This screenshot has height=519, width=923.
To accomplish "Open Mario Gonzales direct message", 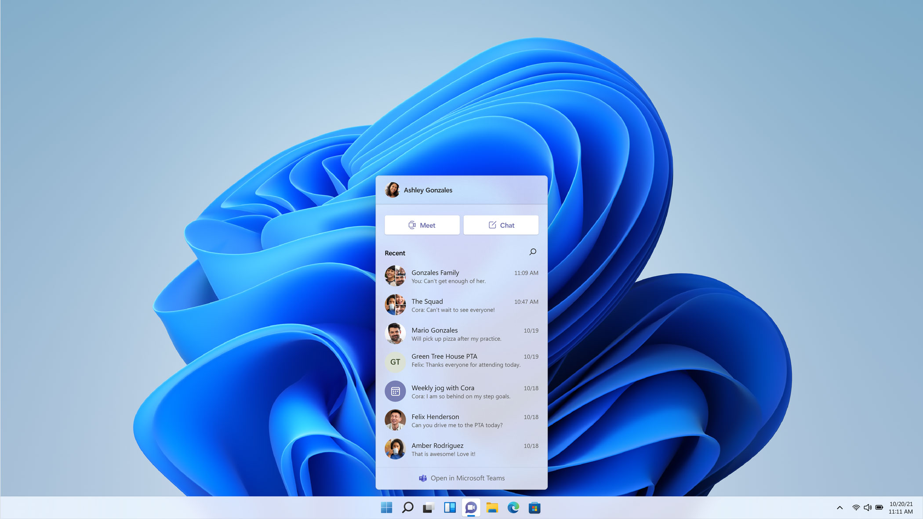I will [461, 334].
